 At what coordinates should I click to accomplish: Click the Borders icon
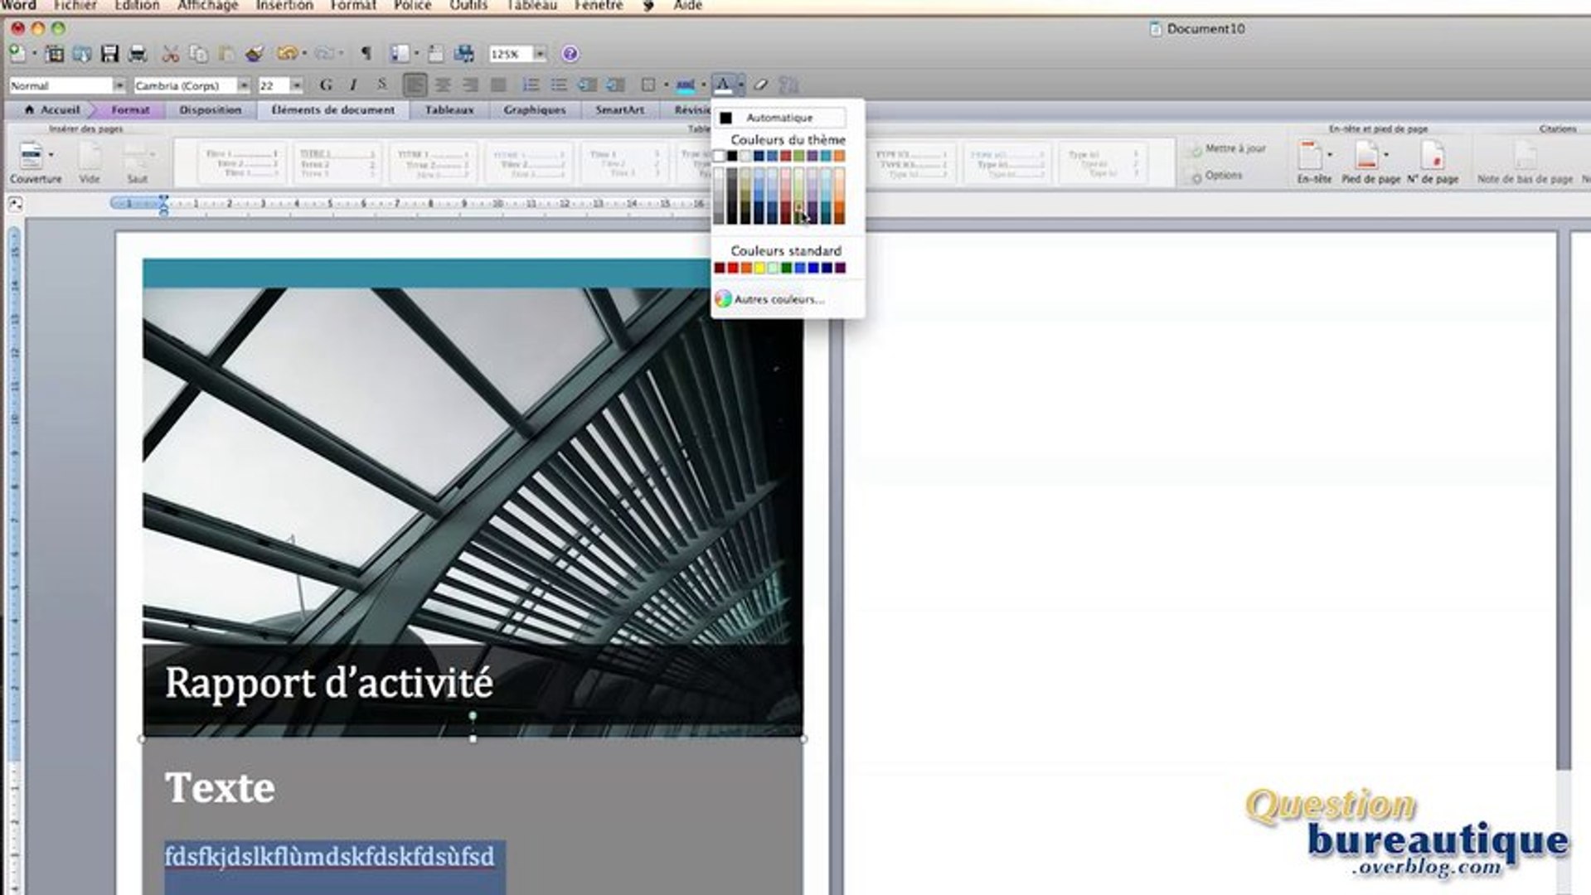click(648, 85)
